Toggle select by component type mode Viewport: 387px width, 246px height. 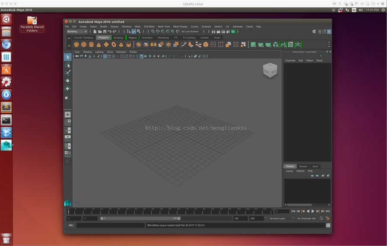(x=139, y=32)
